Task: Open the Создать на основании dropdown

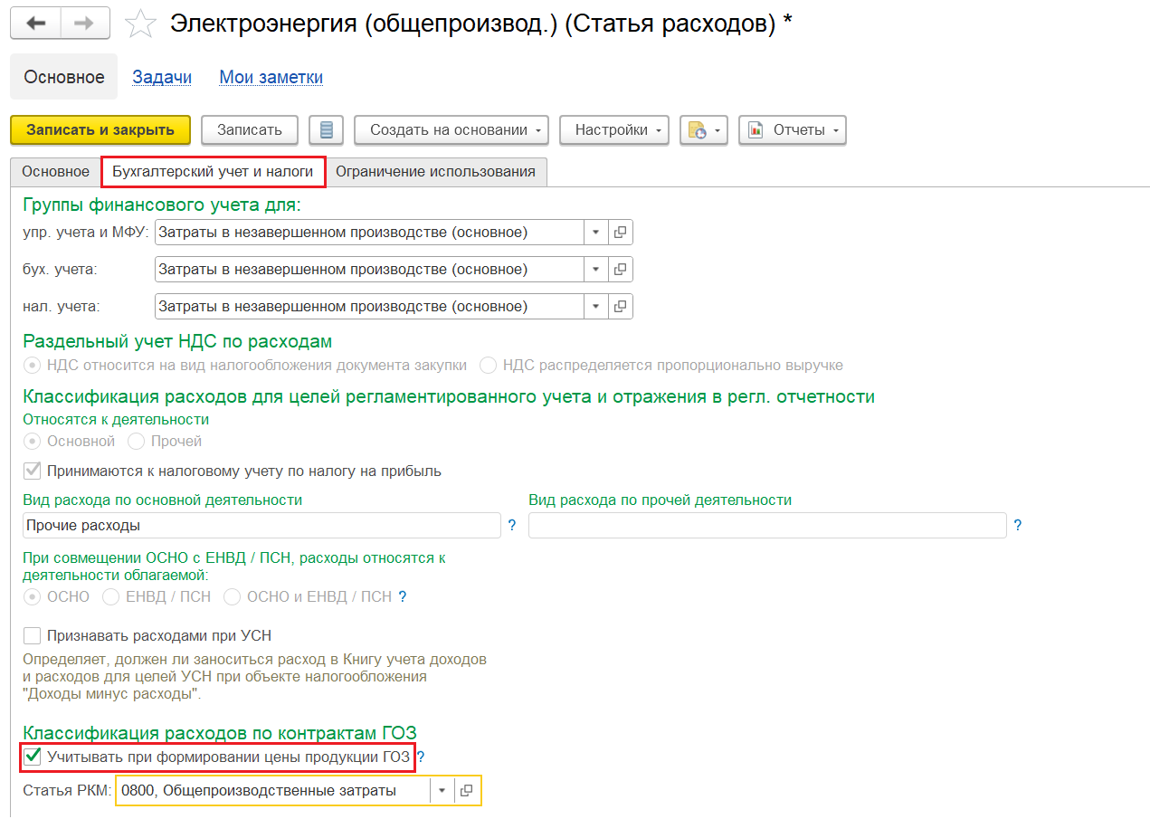Action: click(451, 130)
